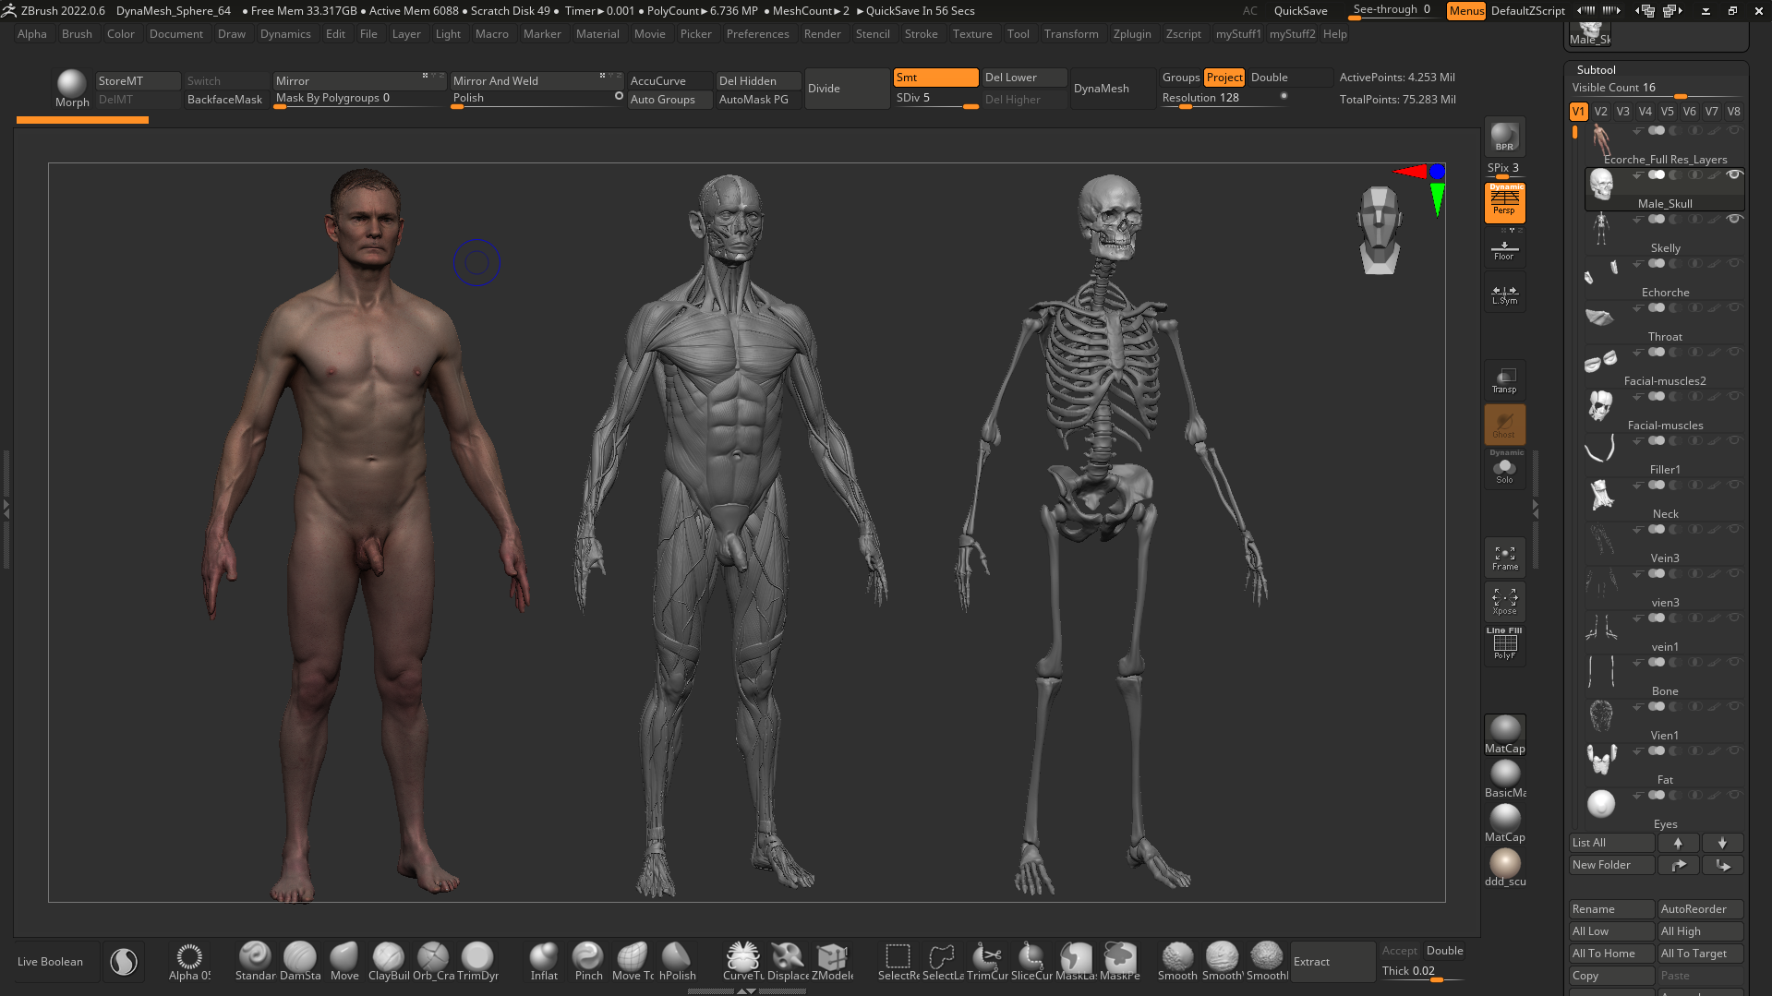1772x996 pixels.
Task: Collapse the Subtool panel header
Action: pos(1597,70)
